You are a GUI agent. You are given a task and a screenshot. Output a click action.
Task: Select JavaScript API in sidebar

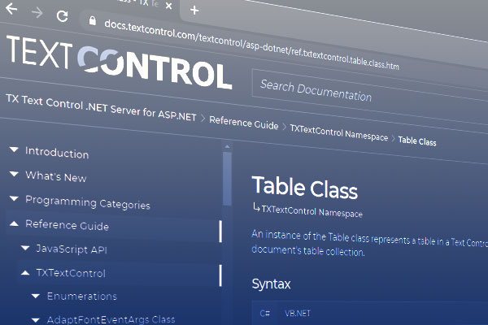(72, 249)
